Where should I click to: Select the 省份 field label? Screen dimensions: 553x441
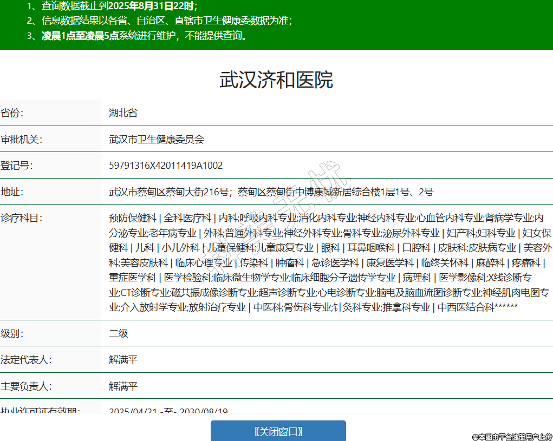click(x=13, y=113)
